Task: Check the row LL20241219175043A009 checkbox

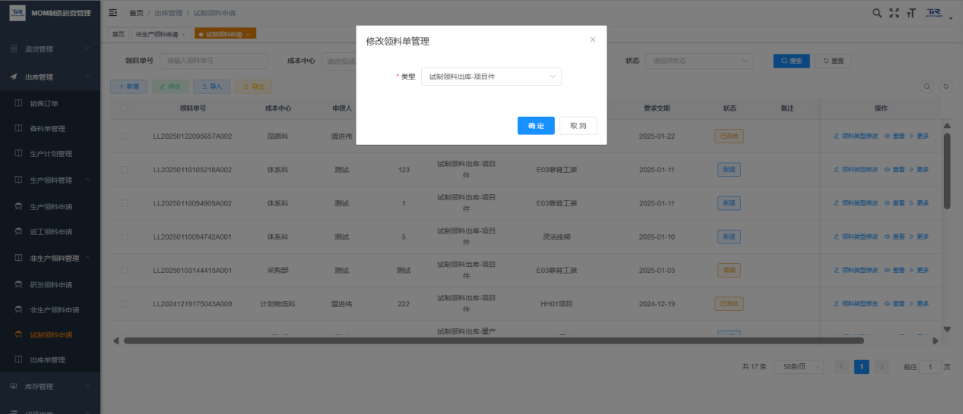Action: (124, 304)
